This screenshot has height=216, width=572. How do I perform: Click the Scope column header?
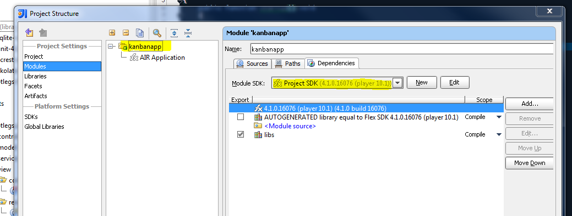point(484,100)
